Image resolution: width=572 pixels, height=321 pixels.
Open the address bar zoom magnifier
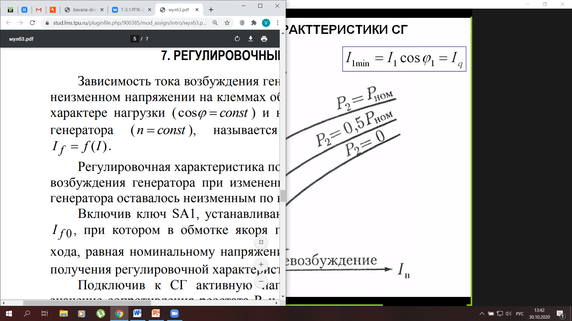(215, 23)
